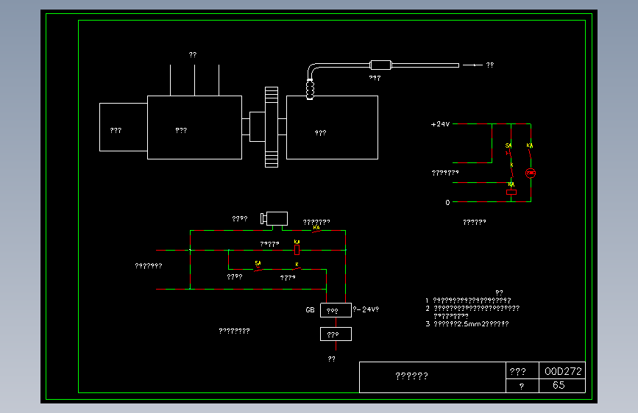Select the KA relay coil above the 0 line

pos(511,193)
